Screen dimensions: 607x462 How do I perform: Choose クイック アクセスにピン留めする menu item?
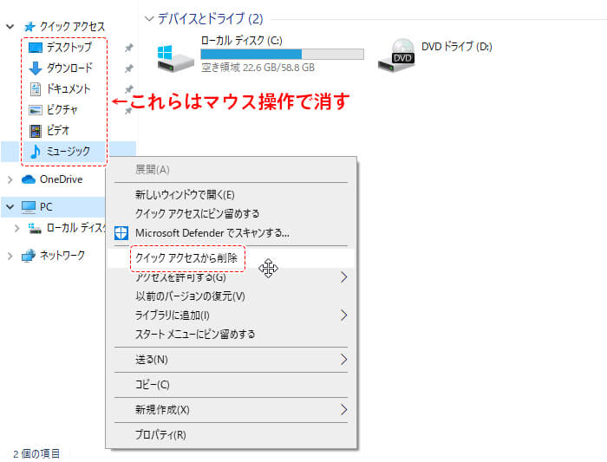(x=232, y=213)
